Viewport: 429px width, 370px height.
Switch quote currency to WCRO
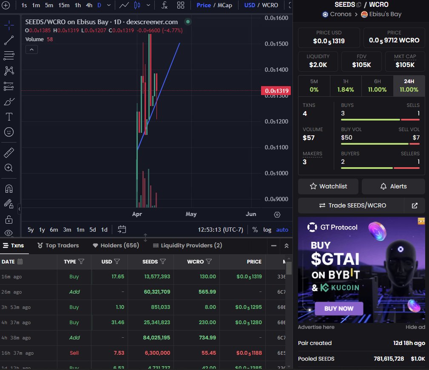click(270, 5)
